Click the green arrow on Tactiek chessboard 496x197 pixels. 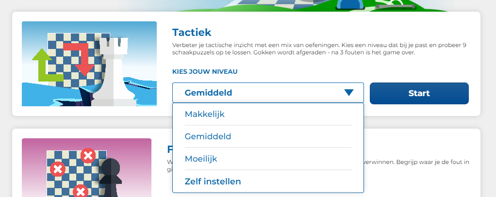44,68
